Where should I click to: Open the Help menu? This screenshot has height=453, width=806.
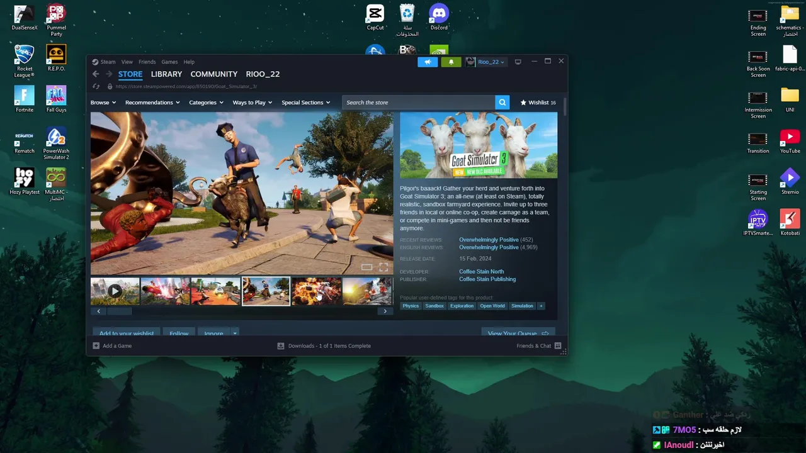[189, 62]
